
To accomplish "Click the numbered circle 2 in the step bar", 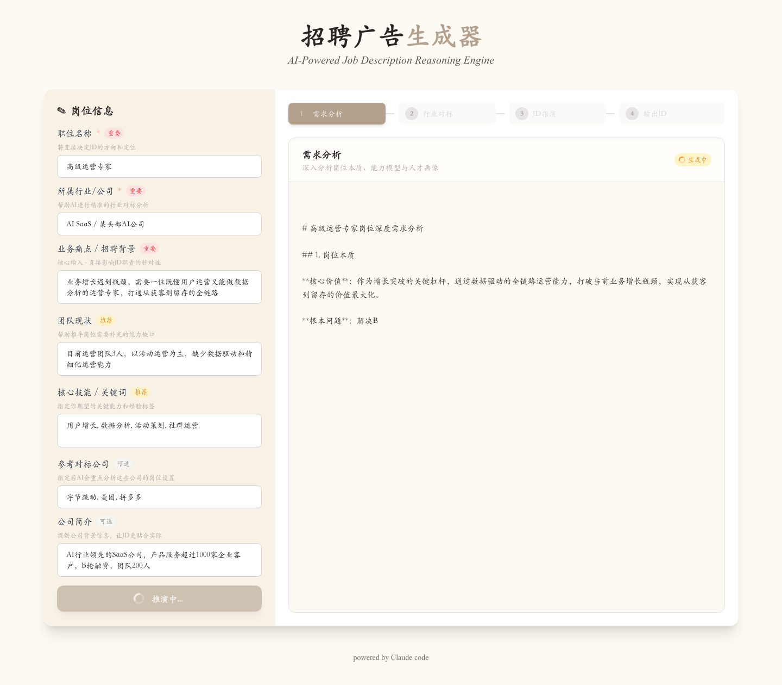I will (x=412, y=114).
